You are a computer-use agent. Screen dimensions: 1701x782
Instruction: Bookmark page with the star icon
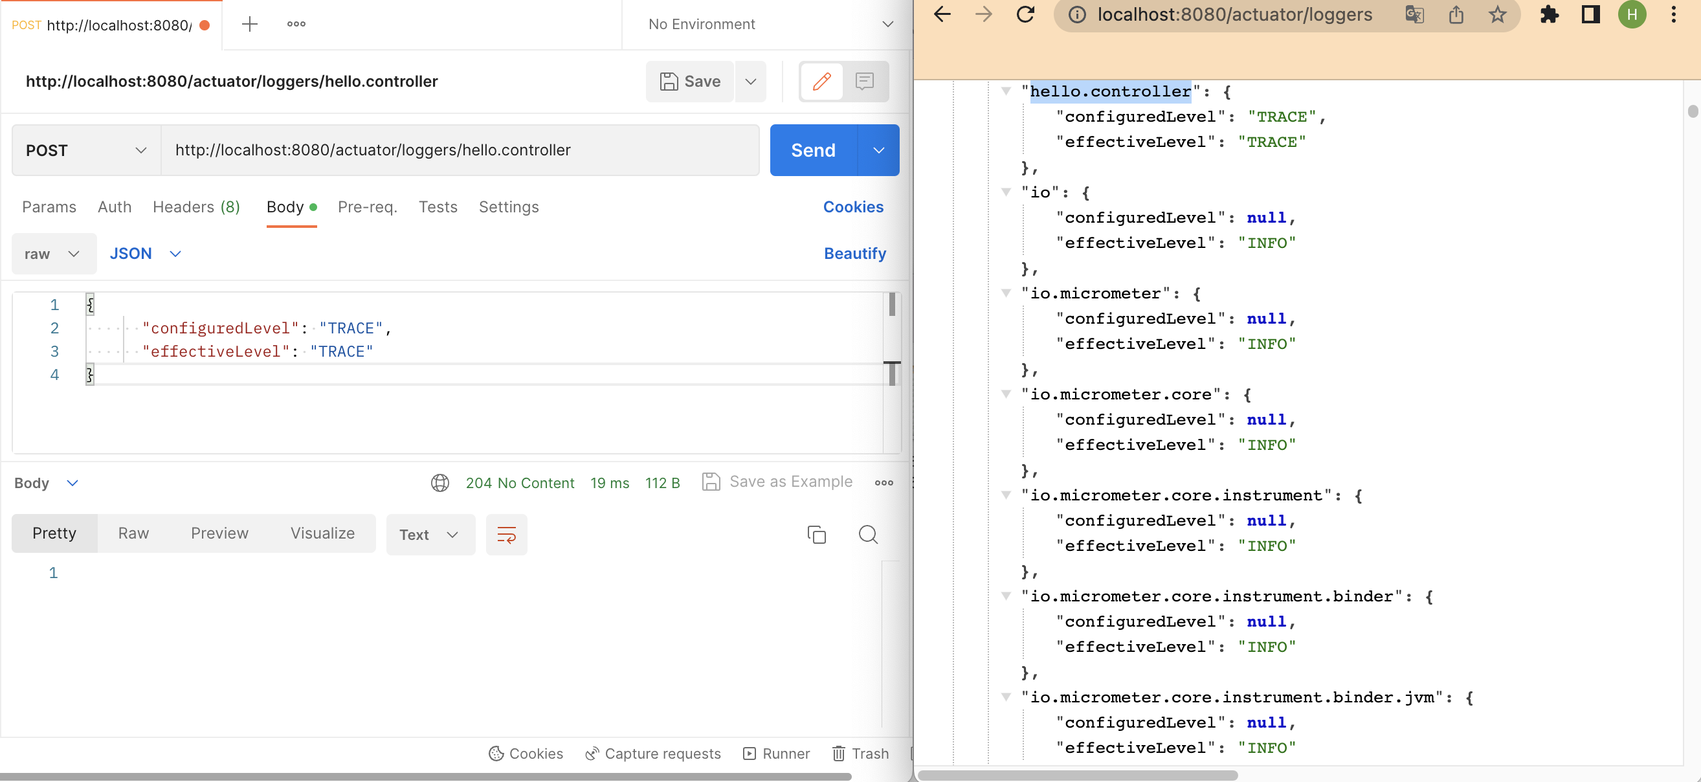click(1498, 14)
